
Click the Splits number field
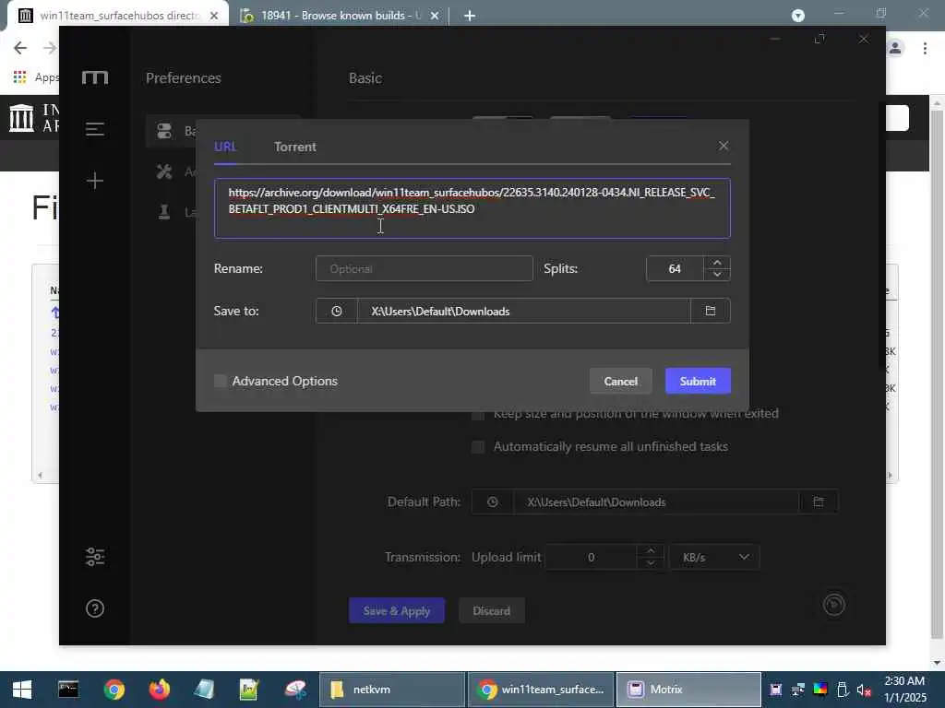coord(675,268)
